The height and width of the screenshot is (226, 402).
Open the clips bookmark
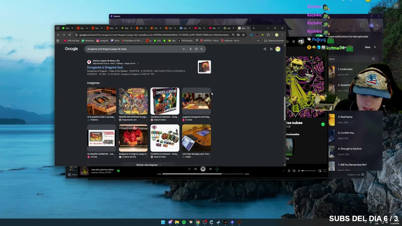[172, 40]
